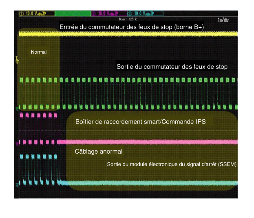Select the green channel 2 scale box
The image size is (254, 218).
73,13
